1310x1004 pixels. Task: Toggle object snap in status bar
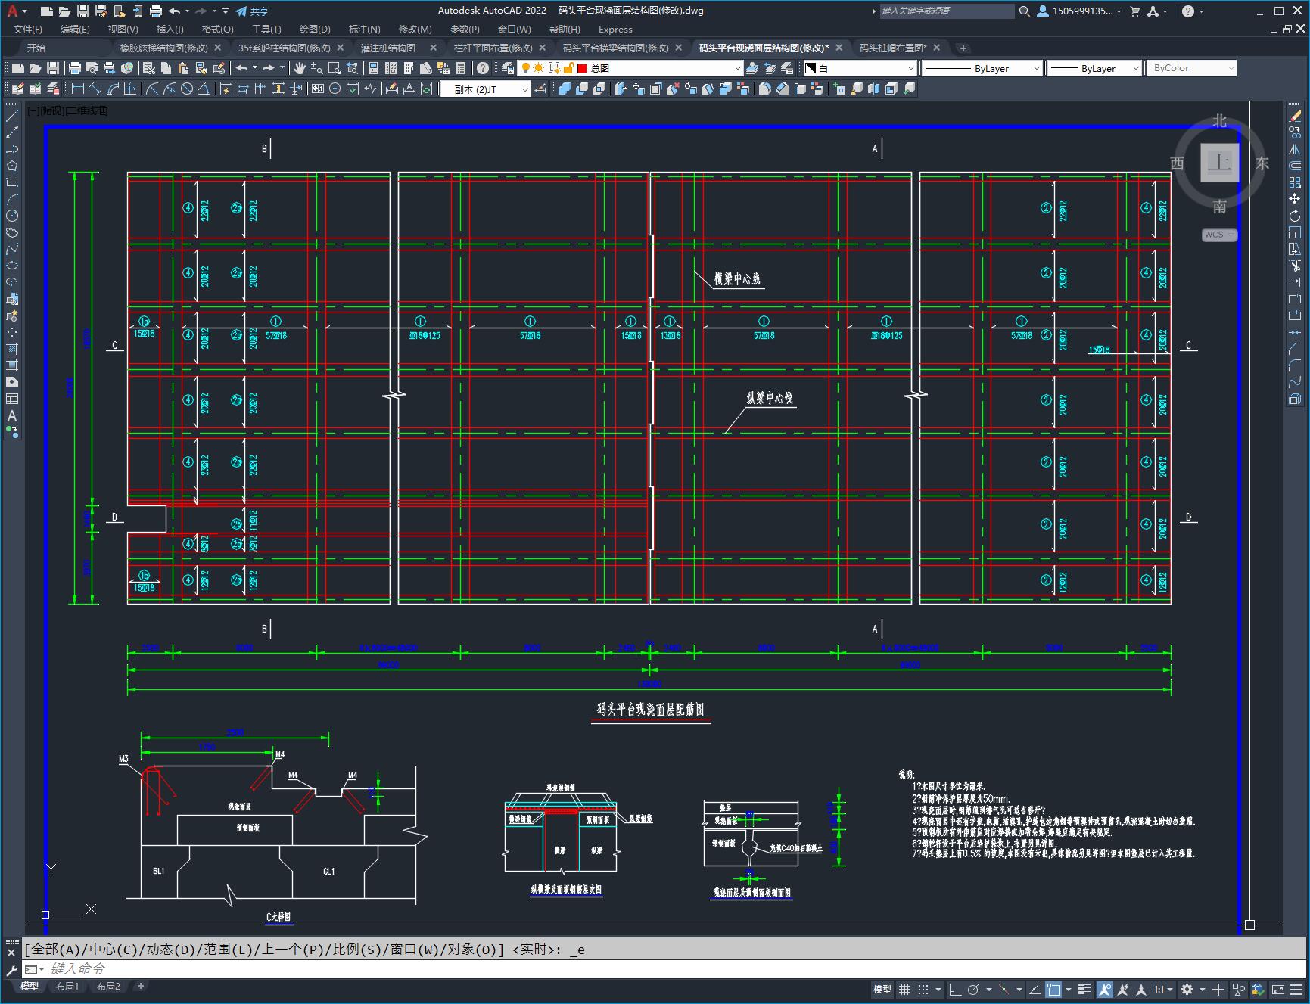1053,989
